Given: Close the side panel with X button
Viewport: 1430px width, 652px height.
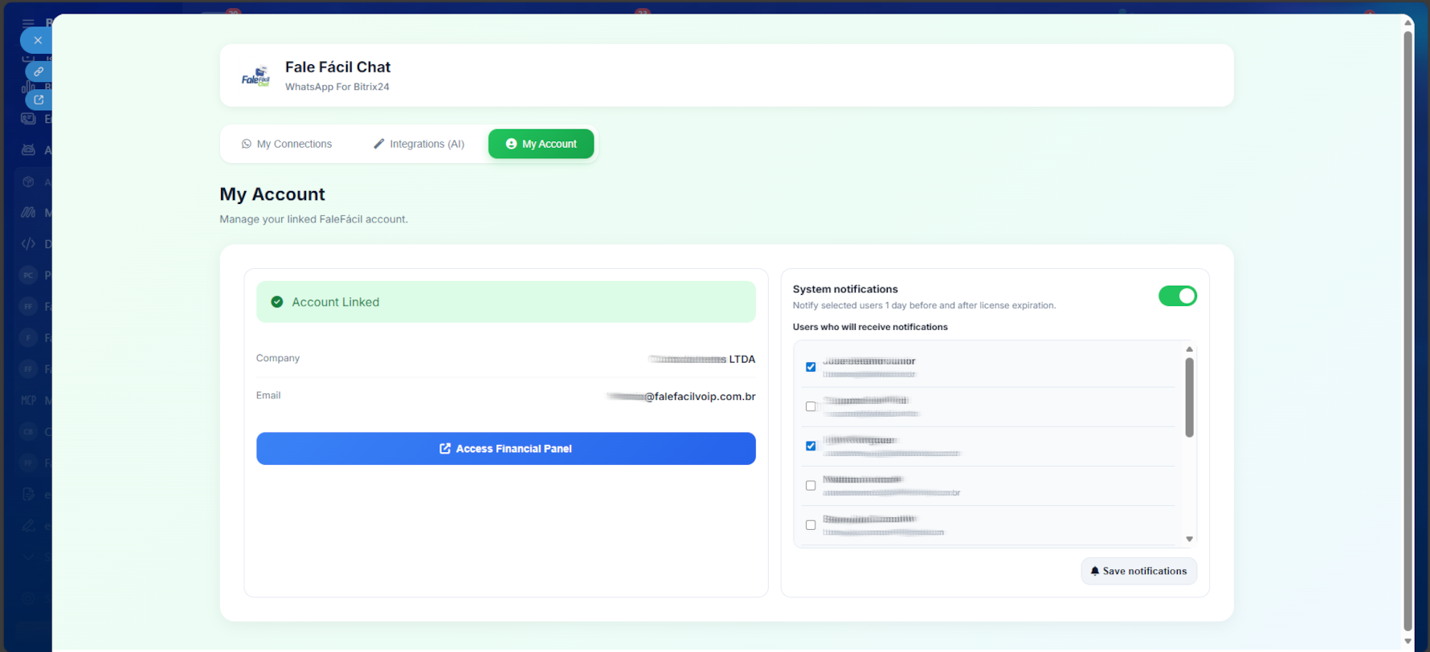Looking at the screenshot, I should pyautogui.click(x=37, y=40).
